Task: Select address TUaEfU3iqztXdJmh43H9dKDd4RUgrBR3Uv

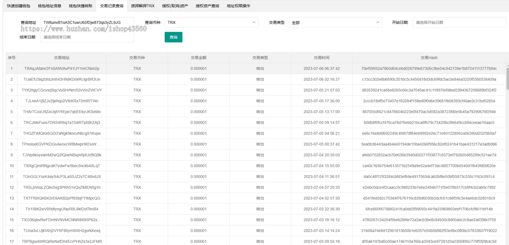Action: tap(62, 79)
